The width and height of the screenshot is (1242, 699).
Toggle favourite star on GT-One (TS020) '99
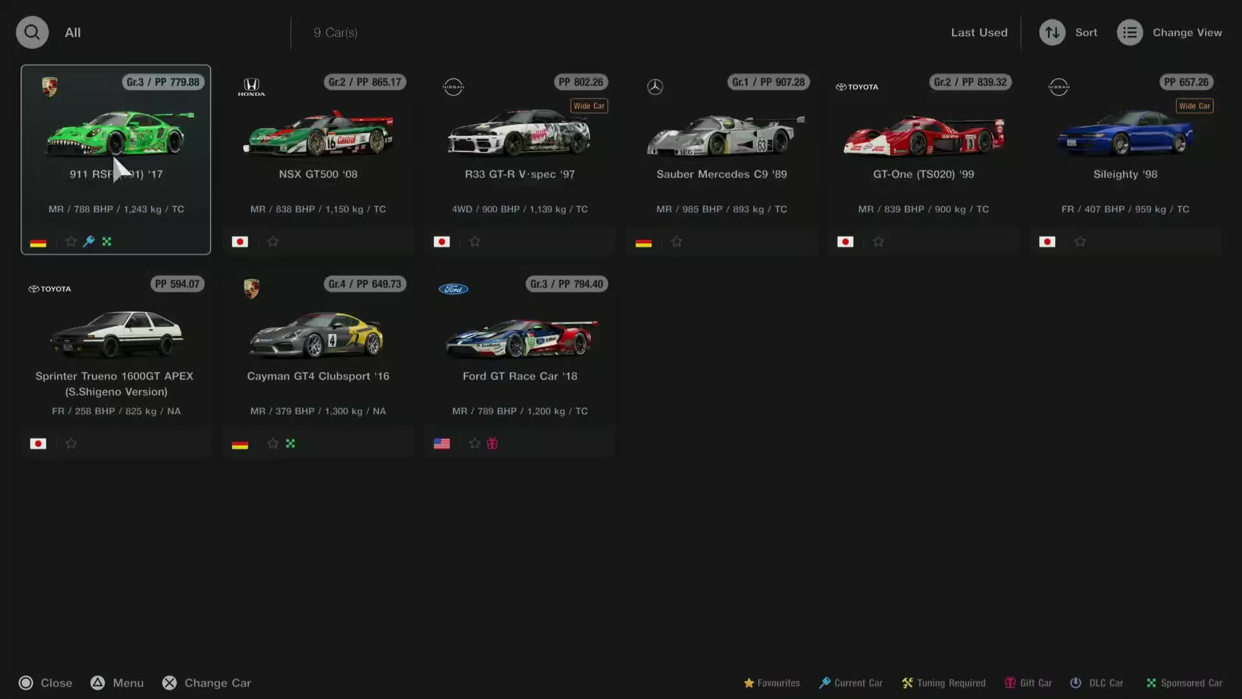pyautogui.click(x=878, y=241)
